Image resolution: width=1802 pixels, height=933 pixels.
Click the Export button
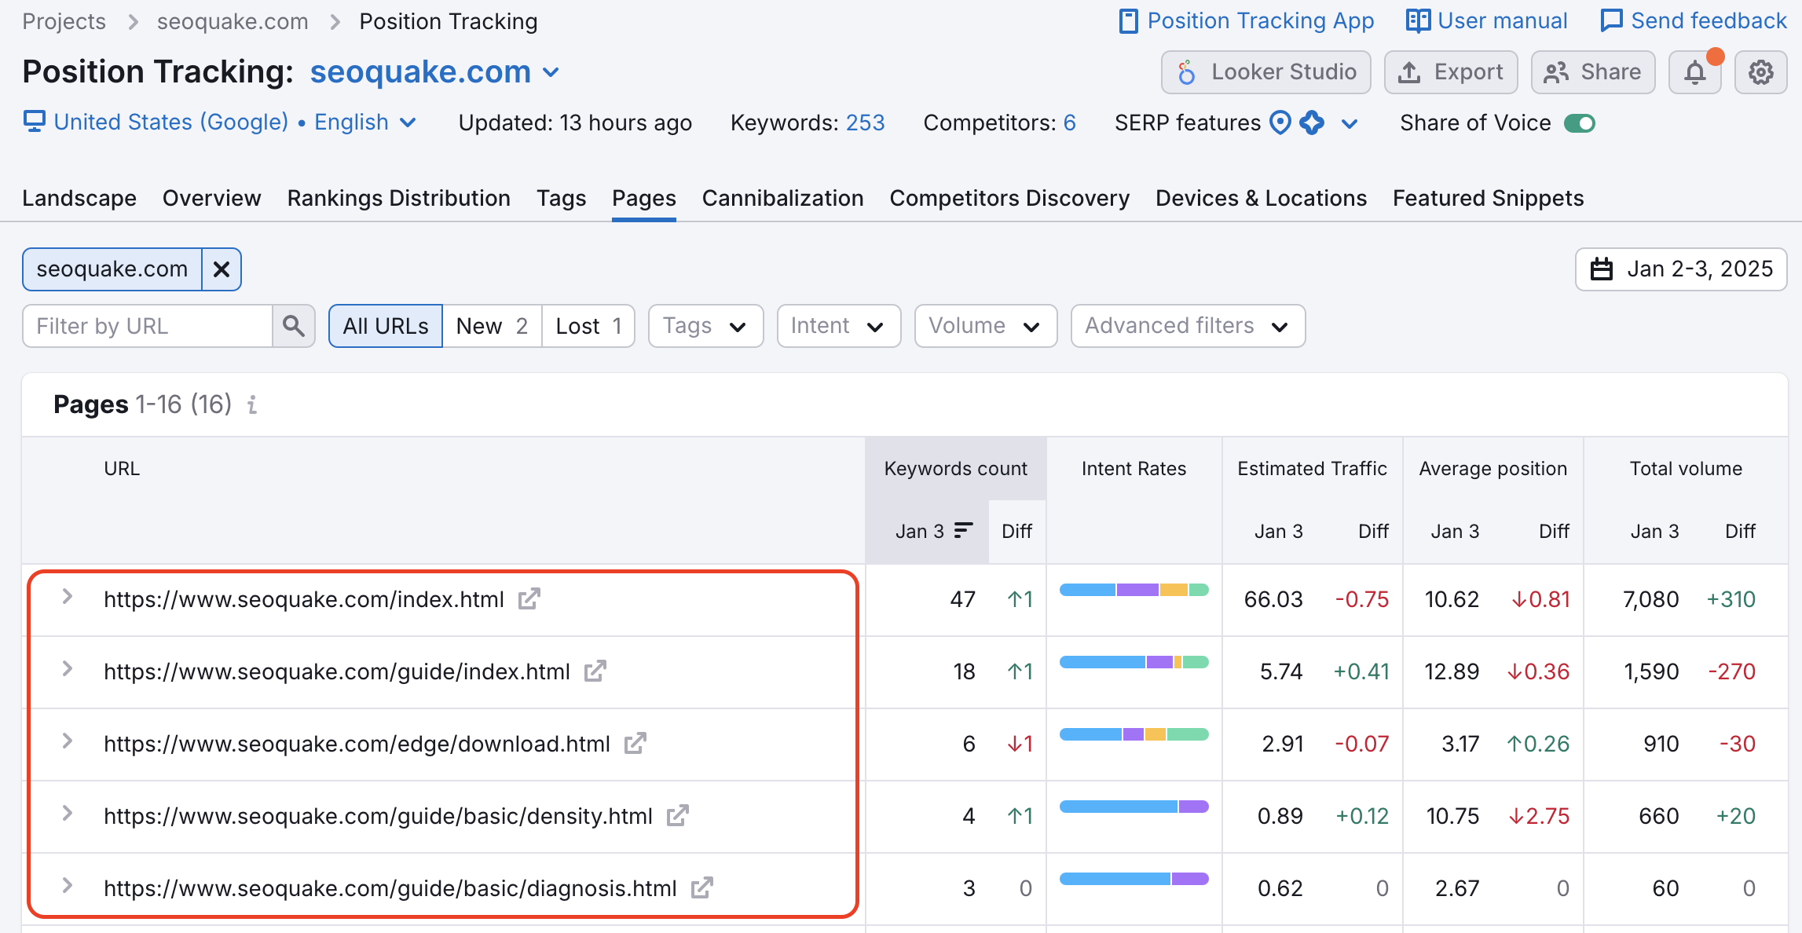click(1450, 71)
